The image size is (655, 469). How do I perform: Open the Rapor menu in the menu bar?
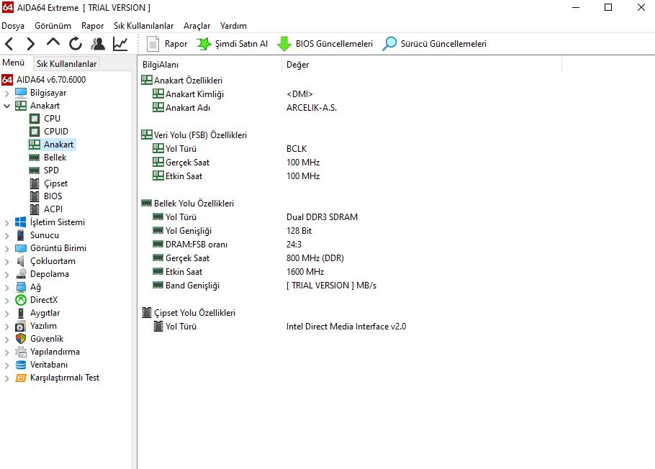click(x=92, y=26)
